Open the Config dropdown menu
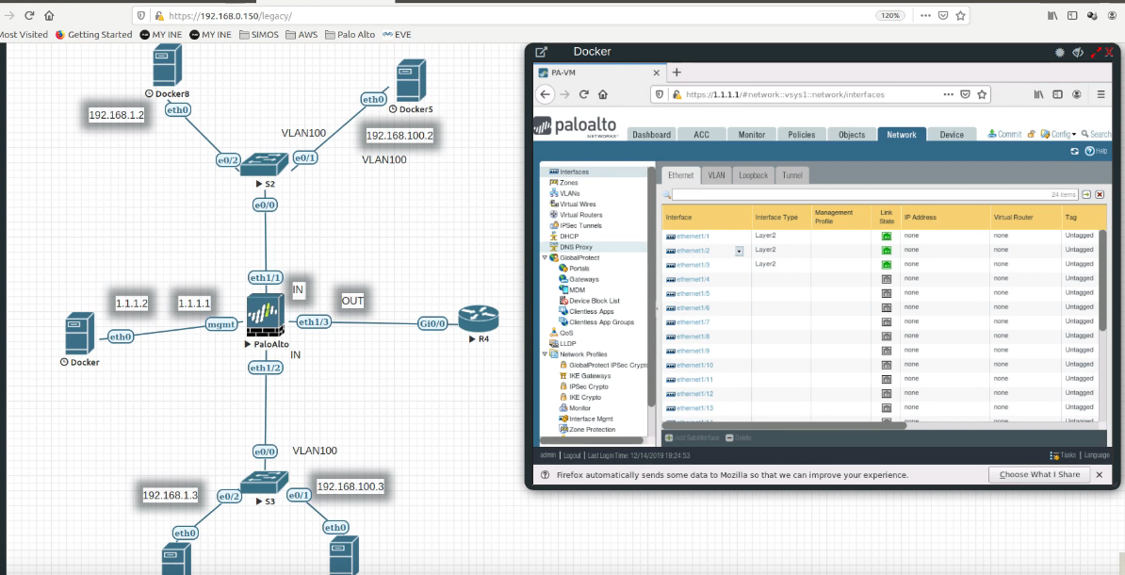This screenshot has height=575, width=1125. (x=1060, y=135)
